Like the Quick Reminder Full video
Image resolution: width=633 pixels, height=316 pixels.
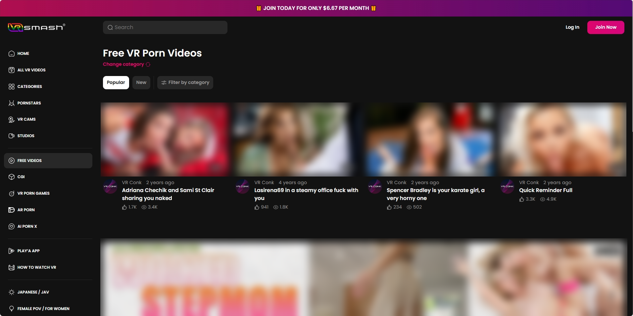[522, 199]
